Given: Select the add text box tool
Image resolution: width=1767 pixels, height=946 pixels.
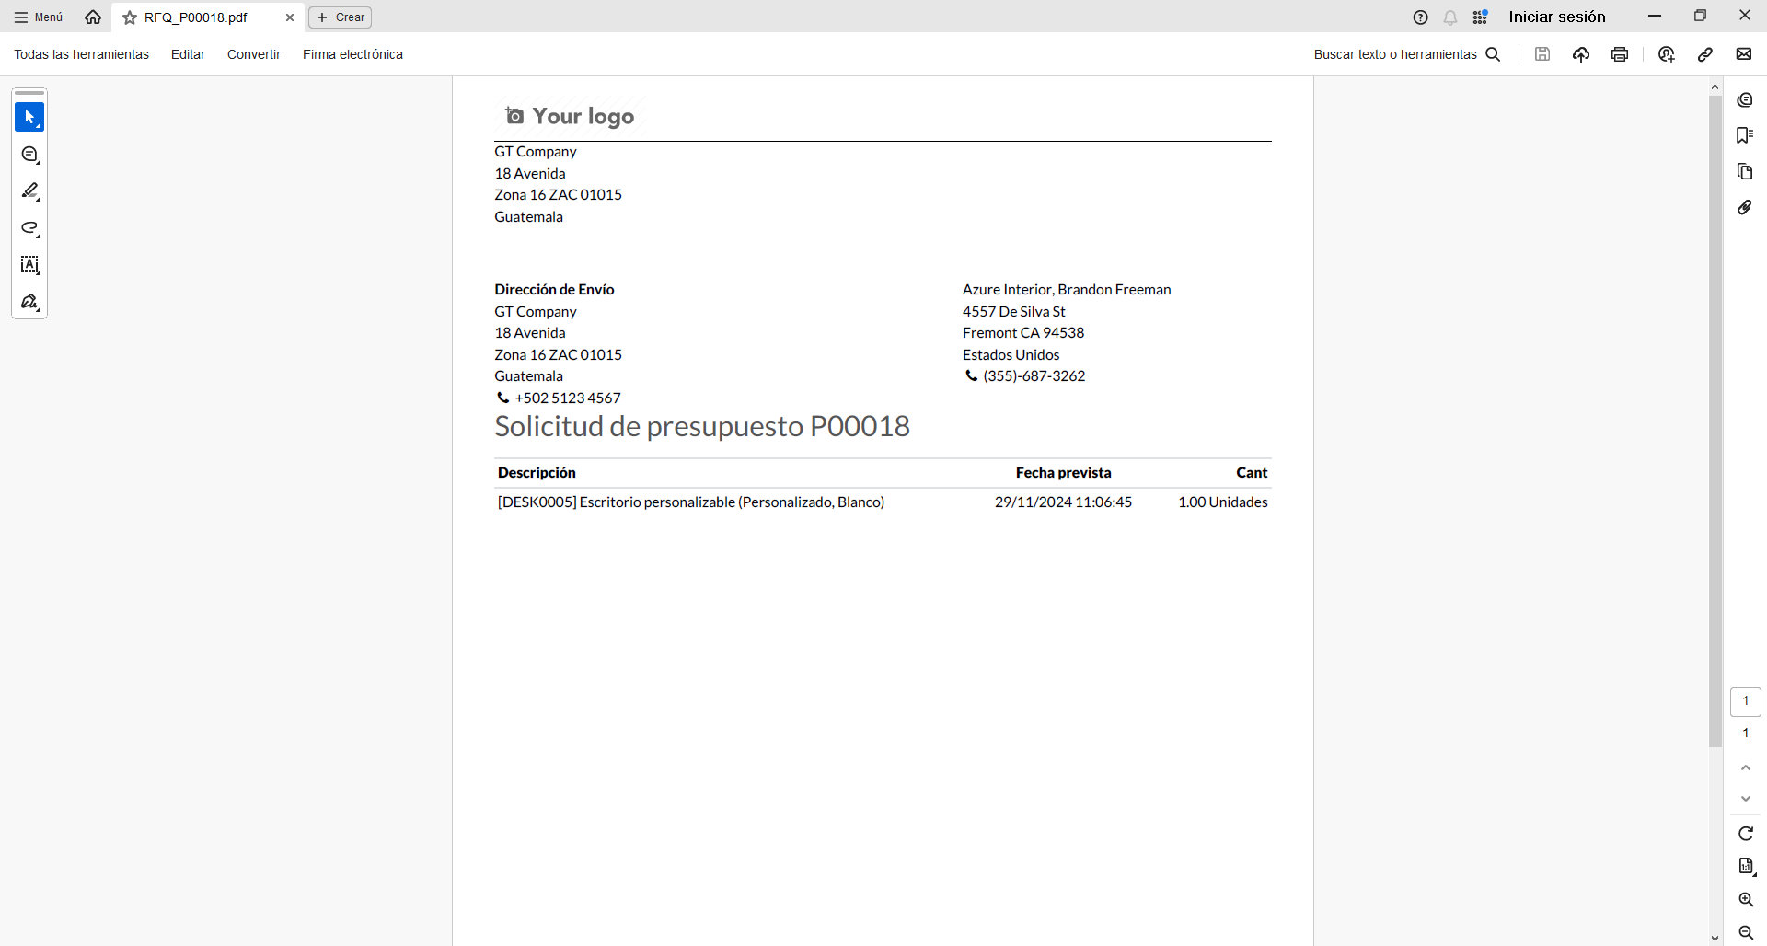Looking at the screenshot, I should pyautogui.click(x=29, y=265).
